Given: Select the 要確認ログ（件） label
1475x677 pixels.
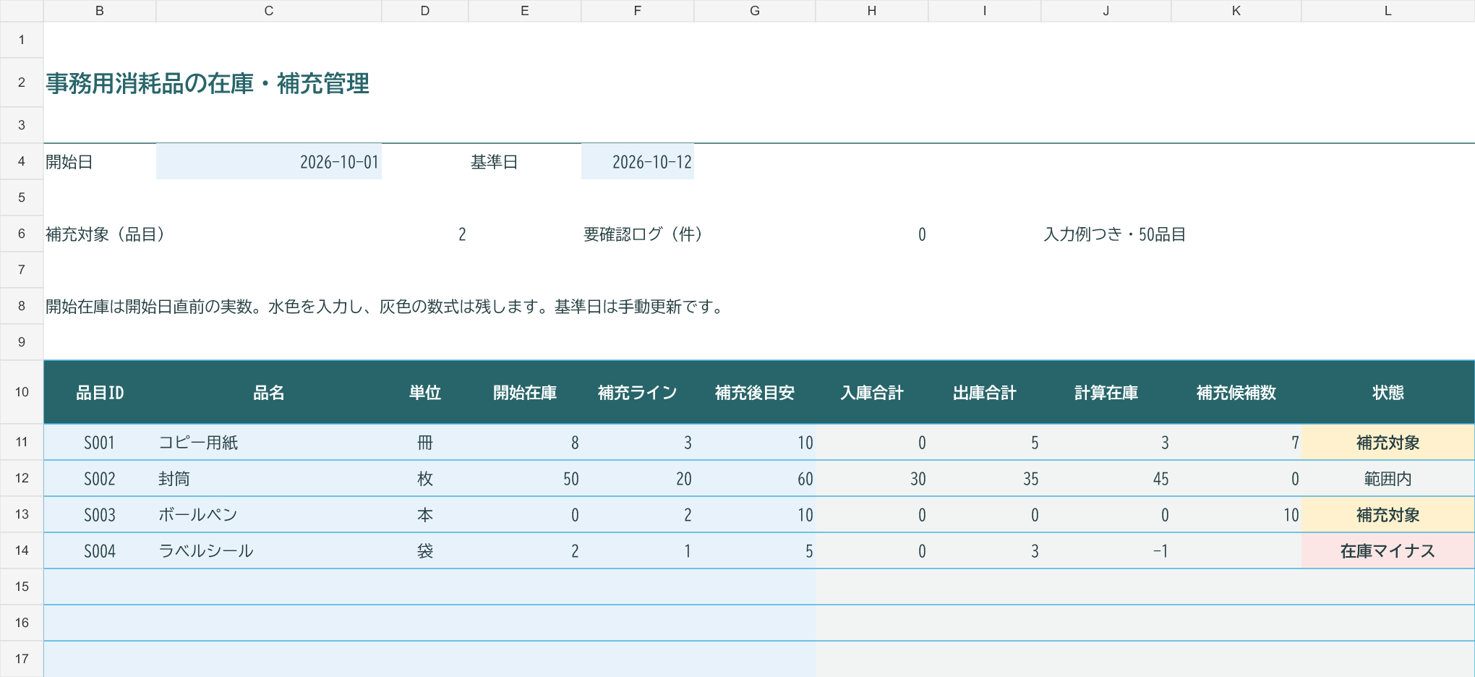Looking at the screenshot, I should coord(644,234).
